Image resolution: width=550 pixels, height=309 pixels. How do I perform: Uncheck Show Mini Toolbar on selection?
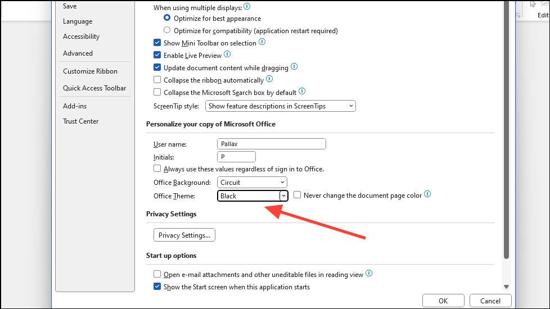[x=157, y=43]
